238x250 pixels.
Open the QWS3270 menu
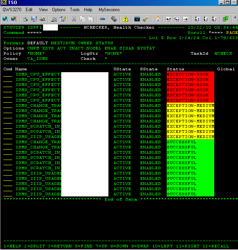tap(12, 10)
